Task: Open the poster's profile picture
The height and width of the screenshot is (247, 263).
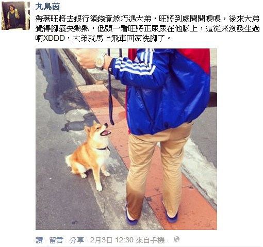Action: point(15,15)
